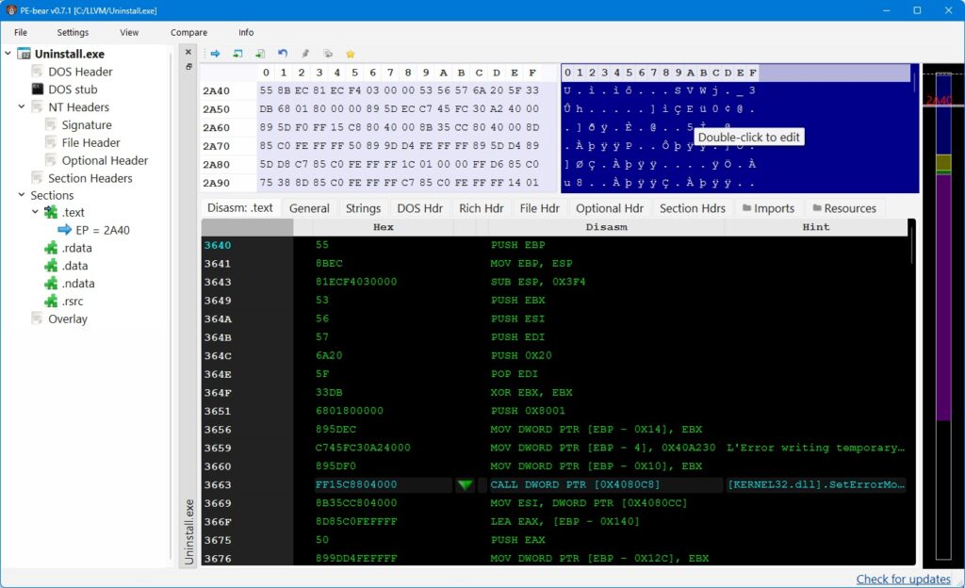This screenshot has width=965, height=588.
Task: Click the purple region in the section map bar
Action: (943, 283)
